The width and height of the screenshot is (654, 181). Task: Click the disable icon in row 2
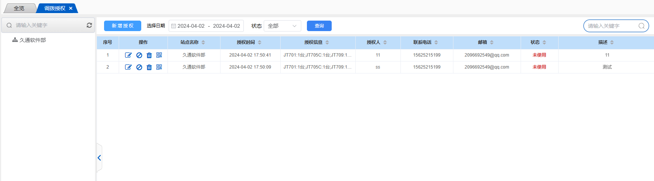tap(139, 67)
